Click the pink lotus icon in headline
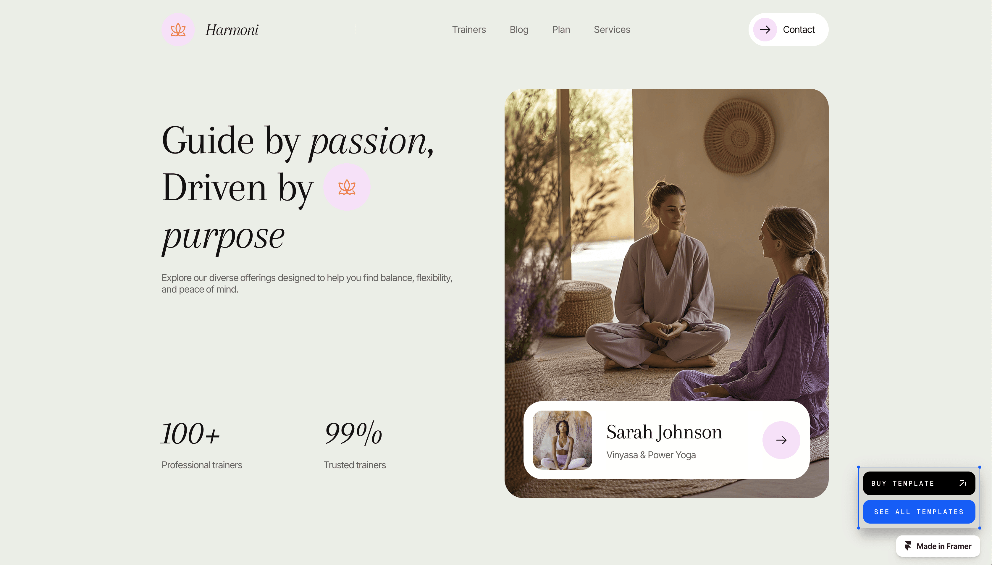Viewport: 992px width, 565px height. click(347, 187)
